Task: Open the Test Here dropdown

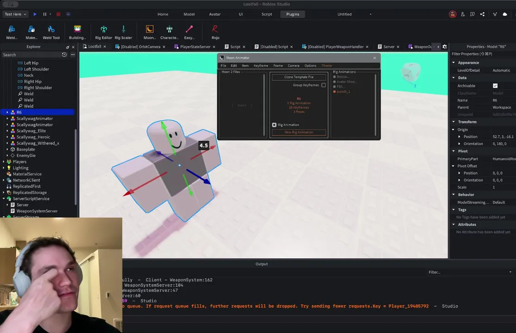Action: point(15,14)
